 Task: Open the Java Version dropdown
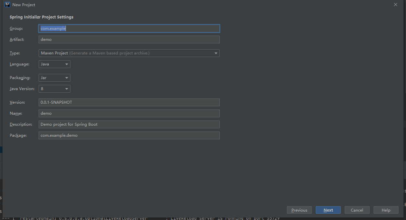tap(55, 89)
